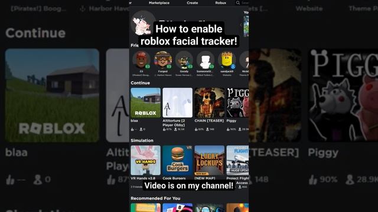The height and width of the screenshot is (212, 378).
Task: Open the CHAIN [TEASER] game thumbnail
Action: (x=210, y=102)
